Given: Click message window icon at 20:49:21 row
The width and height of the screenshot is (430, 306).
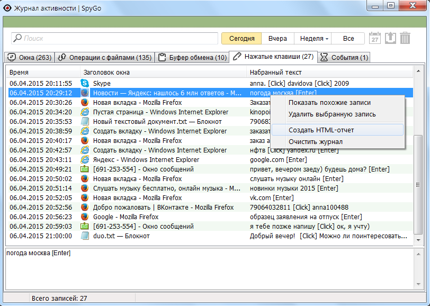Looking at the screenshot, I should point(85,169).
